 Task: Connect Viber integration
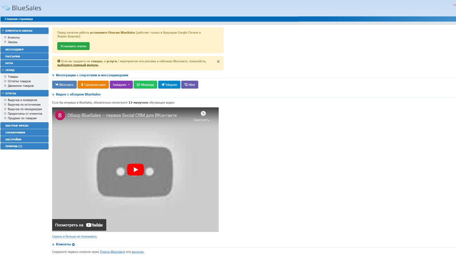point(190,85)
